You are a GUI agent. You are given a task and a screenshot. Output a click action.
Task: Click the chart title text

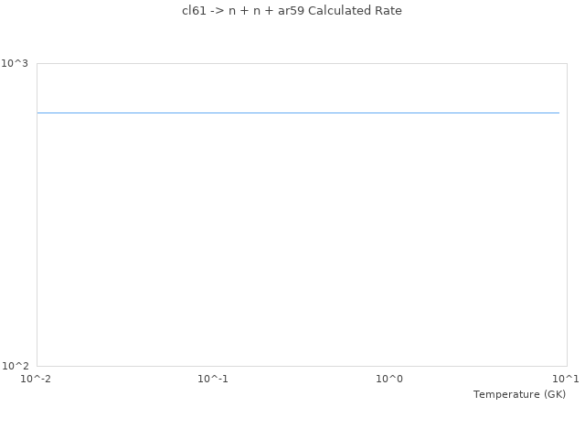click(x=292, y=11)
